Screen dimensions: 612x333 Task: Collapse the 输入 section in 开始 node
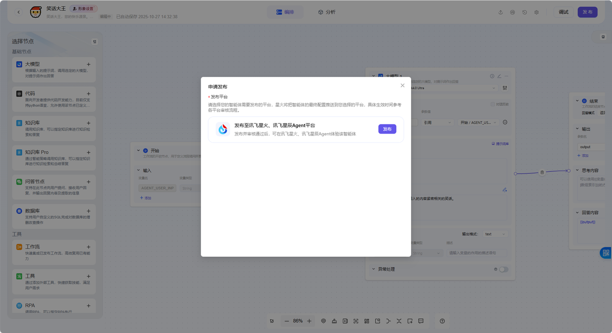(x=139, y=170)
